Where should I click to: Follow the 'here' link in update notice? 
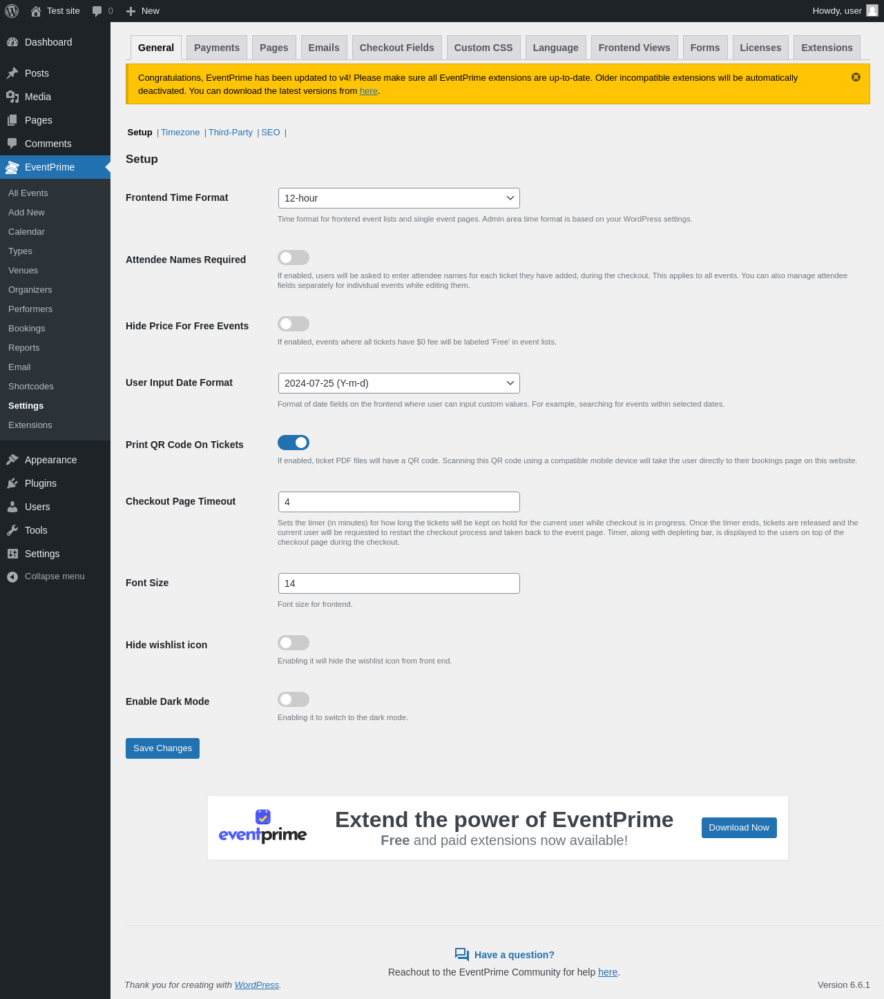[x=369, y=91]
